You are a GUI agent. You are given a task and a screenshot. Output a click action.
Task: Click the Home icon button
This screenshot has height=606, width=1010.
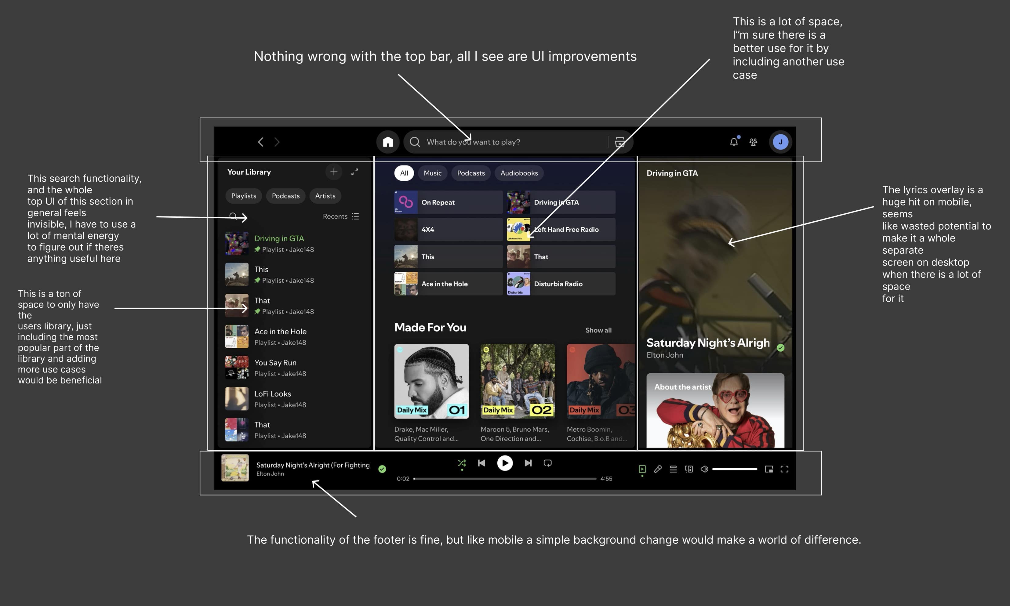pos(387,142)
